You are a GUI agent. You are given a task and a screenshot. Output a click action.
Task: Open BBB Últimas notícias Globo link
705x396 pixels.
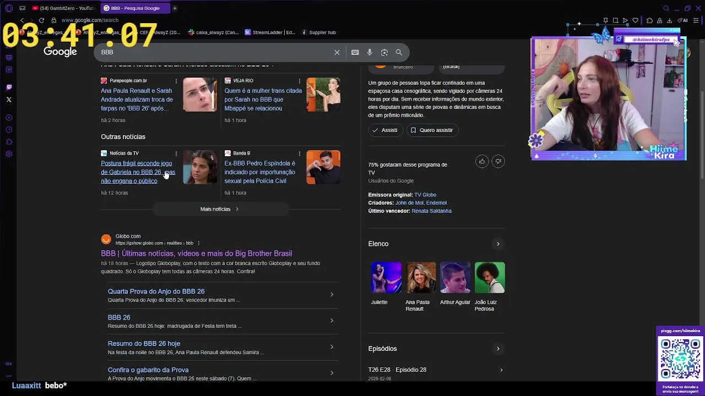tap(196, 254)
